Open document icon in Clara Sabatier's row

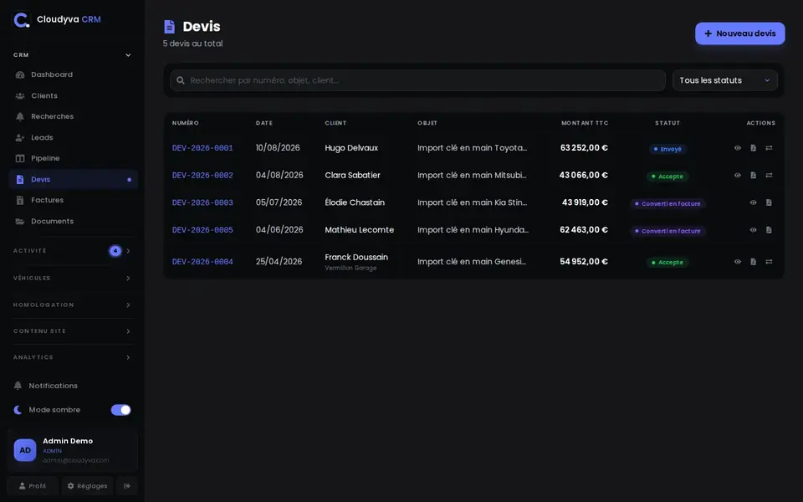754,175
